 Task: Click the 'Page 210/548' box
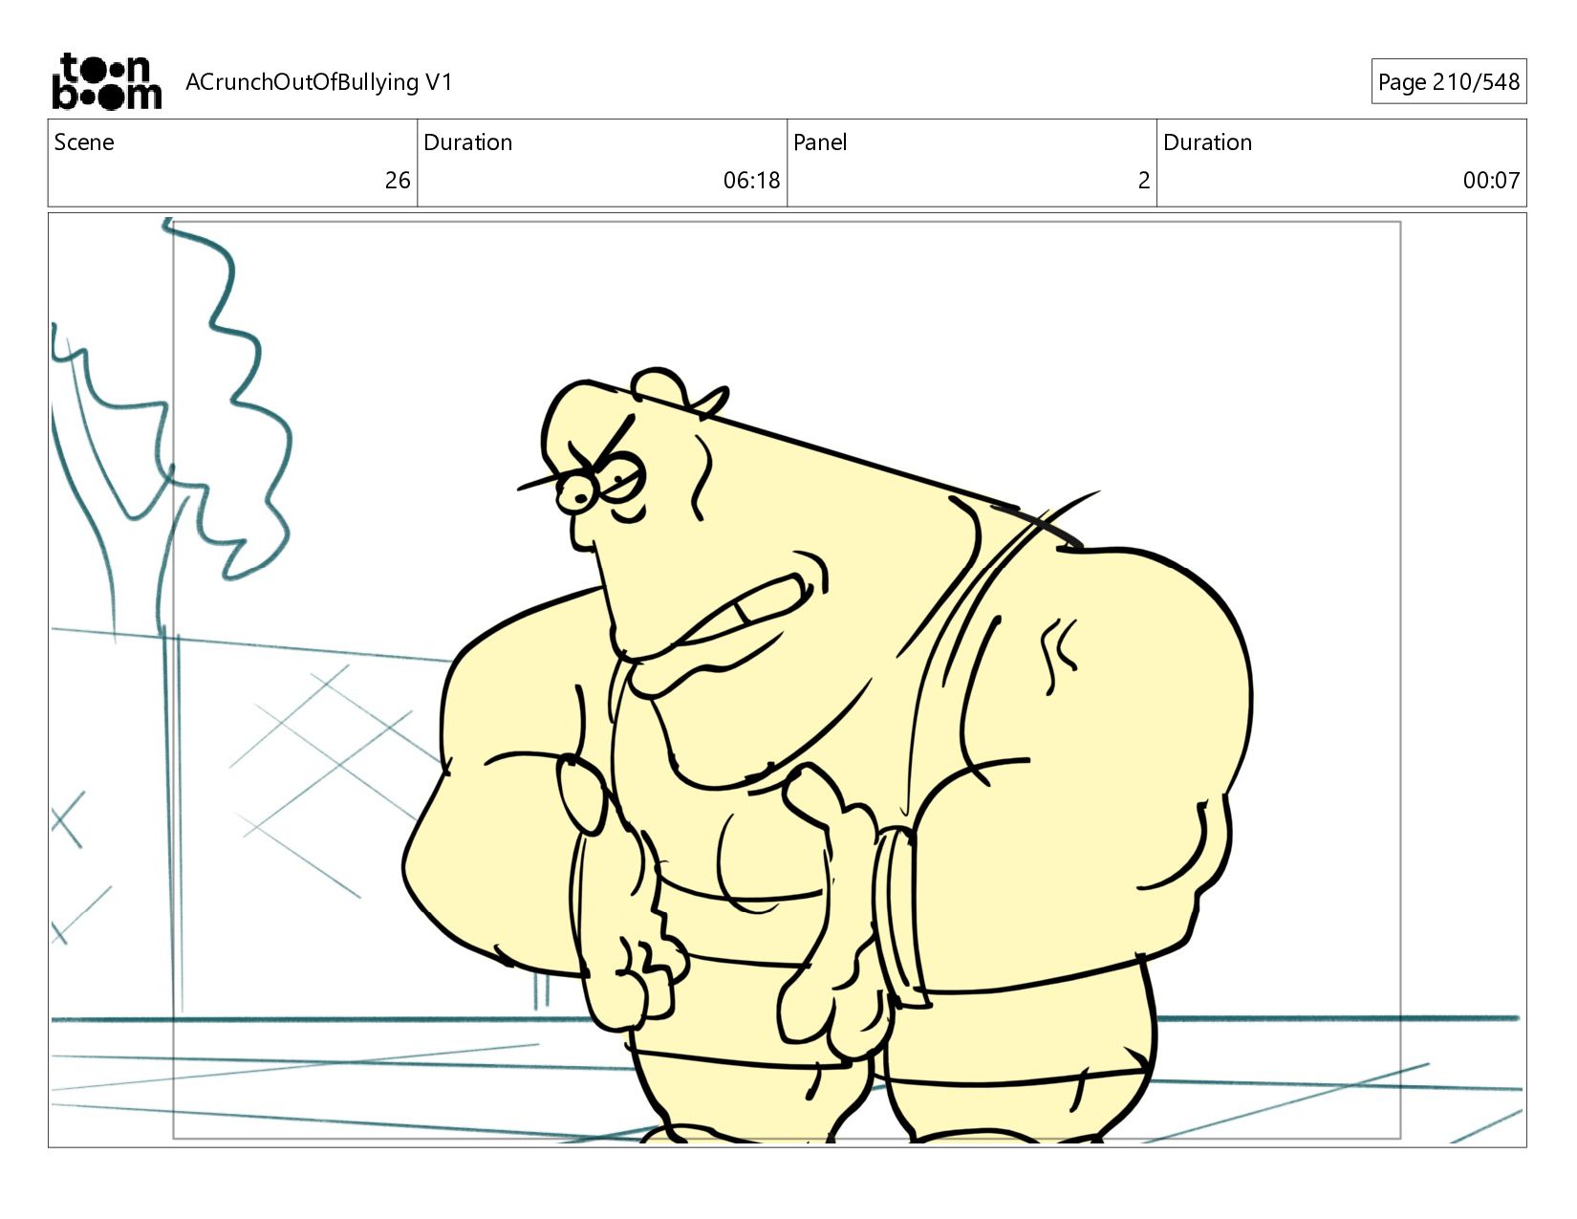tap(1448, 82)
